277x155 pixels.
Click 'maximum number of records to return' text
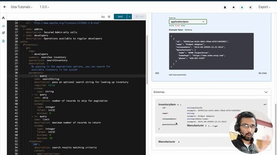point(76,123)
